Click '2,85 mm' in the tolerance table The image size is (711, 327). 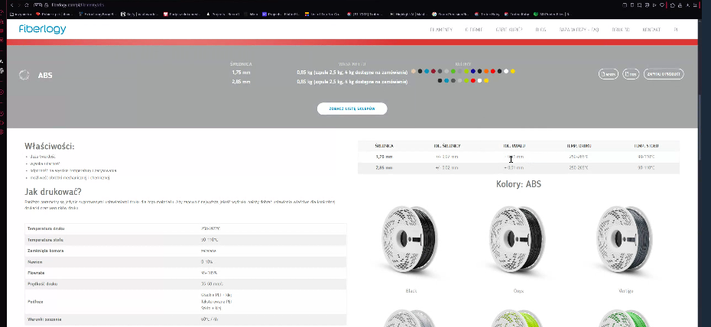[x=384, y=167]
